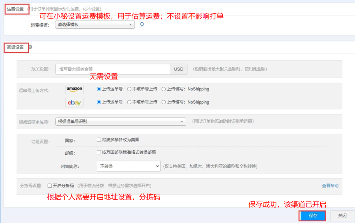This screenshot has width=355, height=223.
Task: Click the 关闭 button
Action: [342, 216]
